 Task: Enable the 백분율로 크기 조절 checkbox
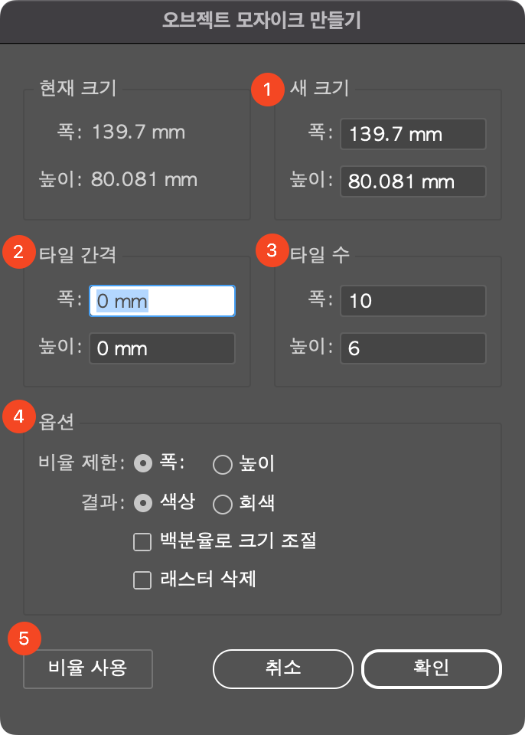[142, 541]
